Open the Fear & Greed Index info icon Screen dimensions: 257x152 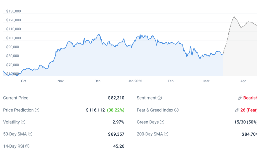point(176,110)
